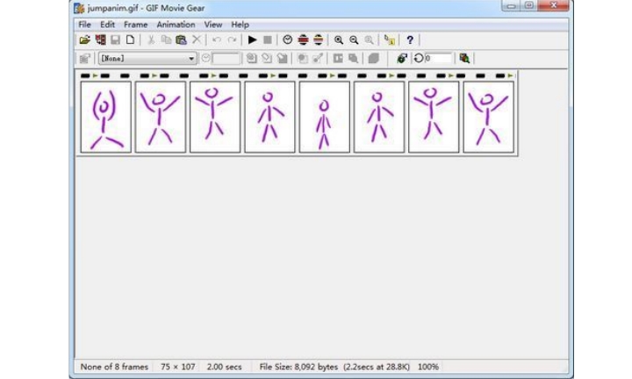The image size is (632, 379).
Task: Select the third frame thumbnail
Action: pos(215,118)
